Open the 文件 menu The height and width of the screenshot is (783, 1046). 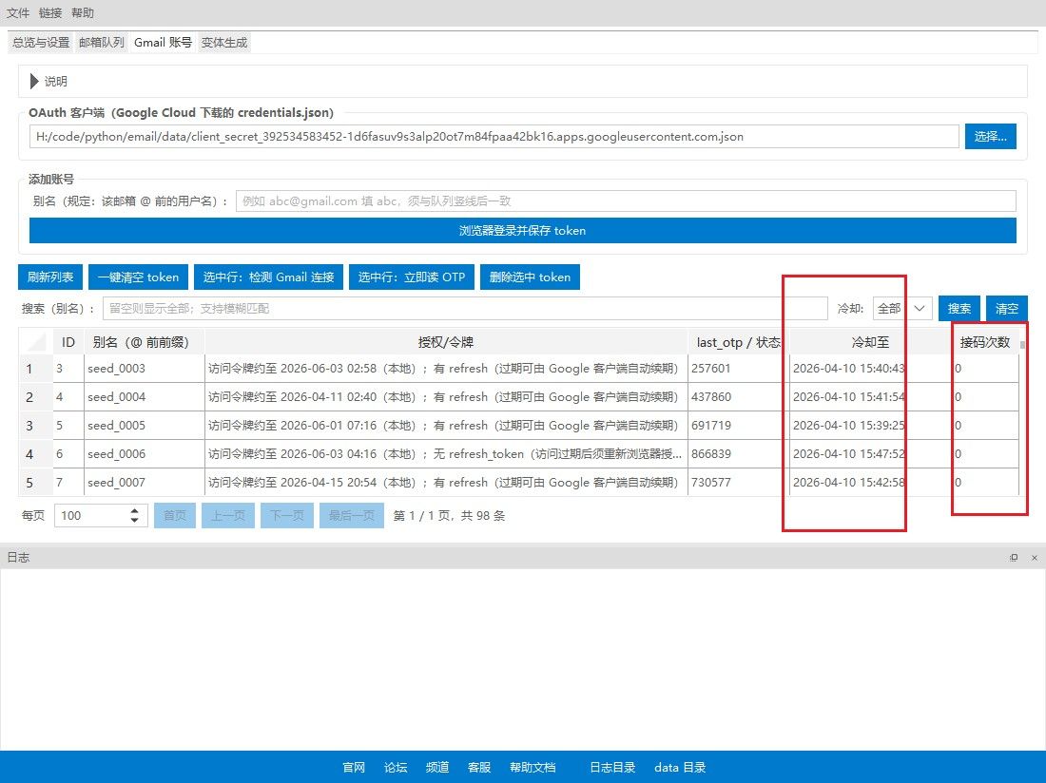coord(18,13)
